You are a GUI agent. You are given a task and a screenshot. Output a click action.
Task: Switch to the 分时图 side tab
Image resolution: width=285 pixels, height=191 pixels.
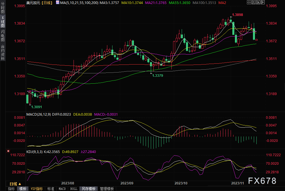(3, 9)
